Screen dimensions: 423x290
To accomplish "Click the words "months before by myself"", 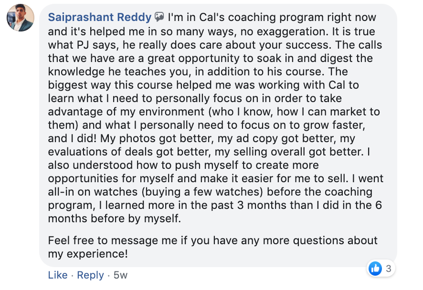I will point(114,218).
